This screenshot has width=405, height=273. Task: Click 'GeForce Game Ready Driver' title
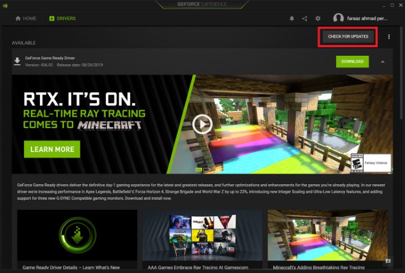pyautogui.click(x=50, y=58)
